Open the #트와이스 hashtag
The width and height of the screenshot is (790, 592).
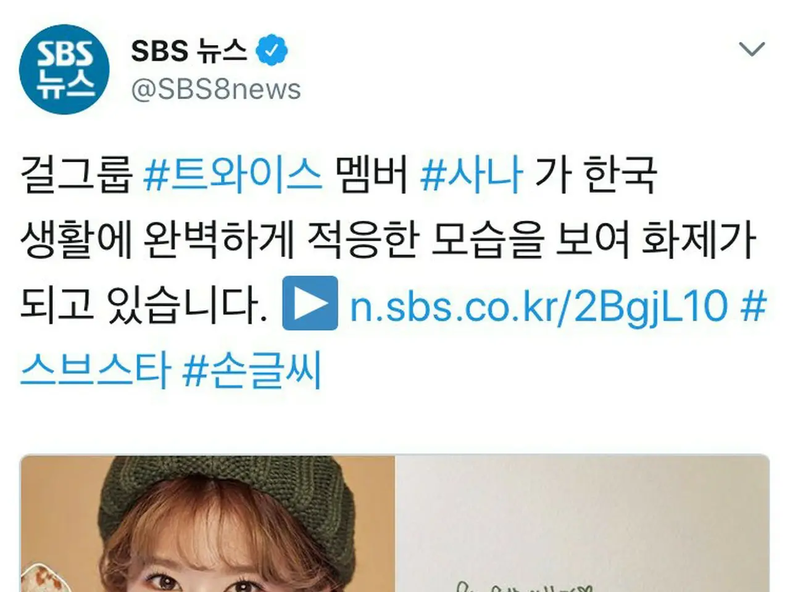click(x=233, y=175)
